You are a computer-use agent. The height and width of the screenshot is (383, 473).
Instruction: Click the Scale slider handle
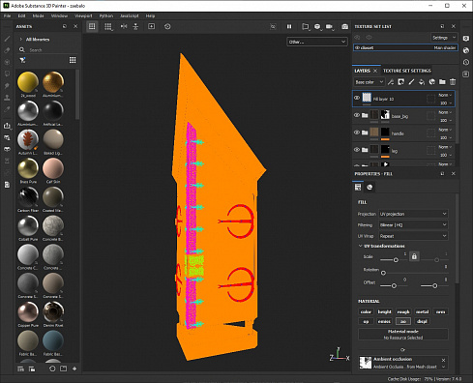[396, 260]
